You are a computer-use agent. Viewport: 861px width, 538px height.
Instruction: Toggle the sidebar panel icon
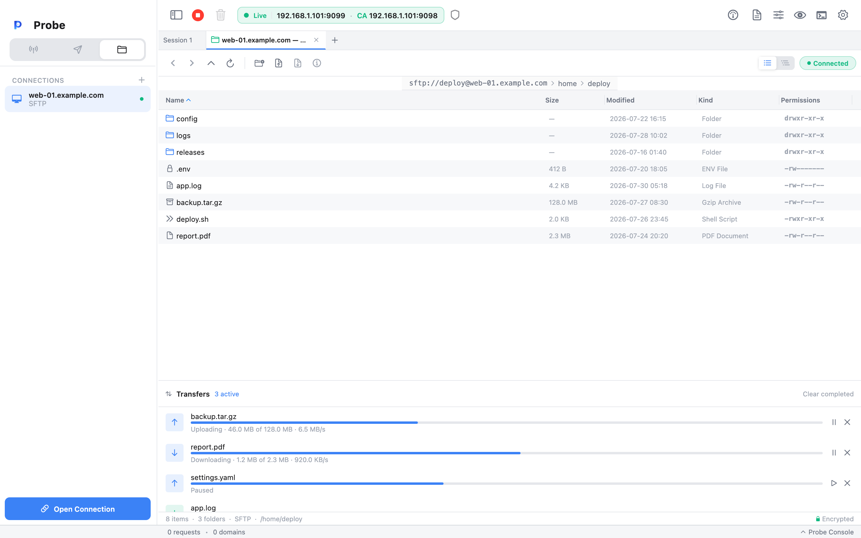tap(176, 15)
